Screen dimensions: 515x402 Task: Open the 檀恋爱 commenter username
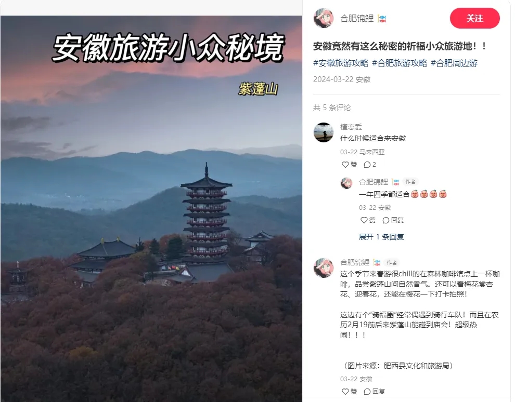click(x=351, y=127)
